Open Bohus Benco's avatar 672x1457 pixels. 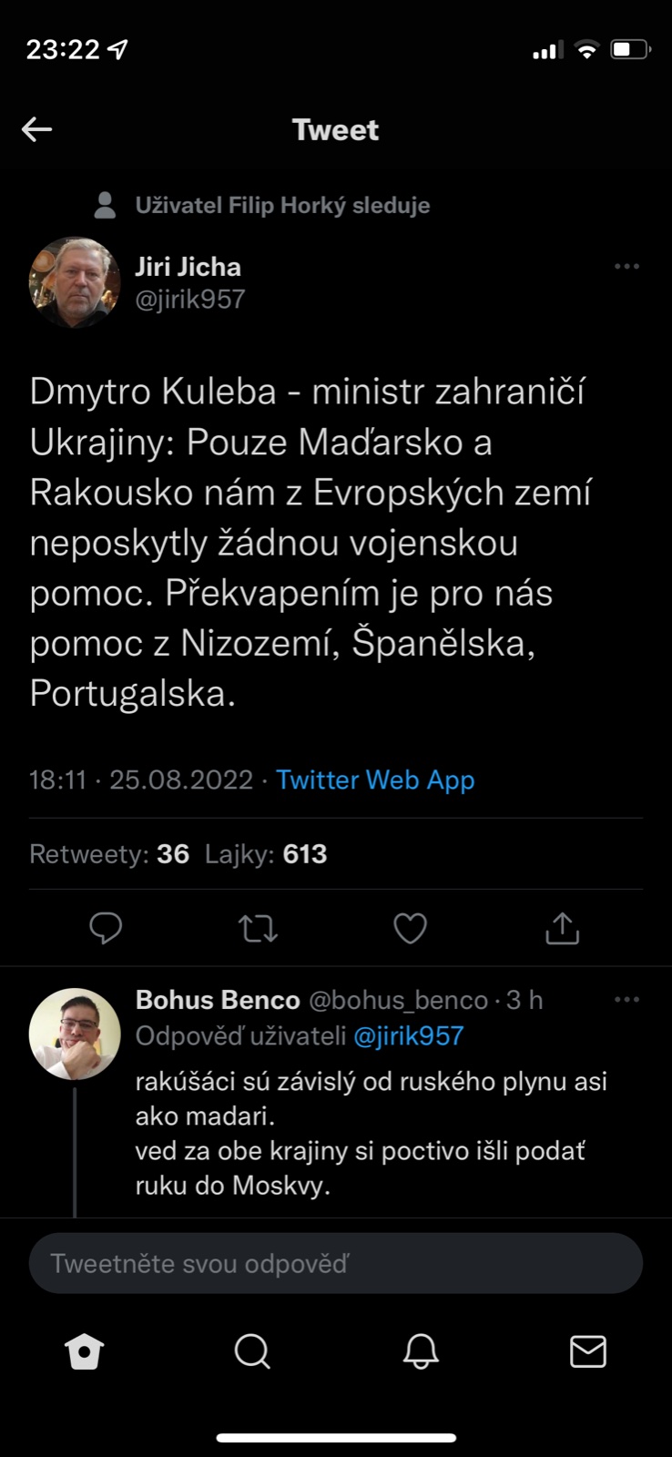75,1034
